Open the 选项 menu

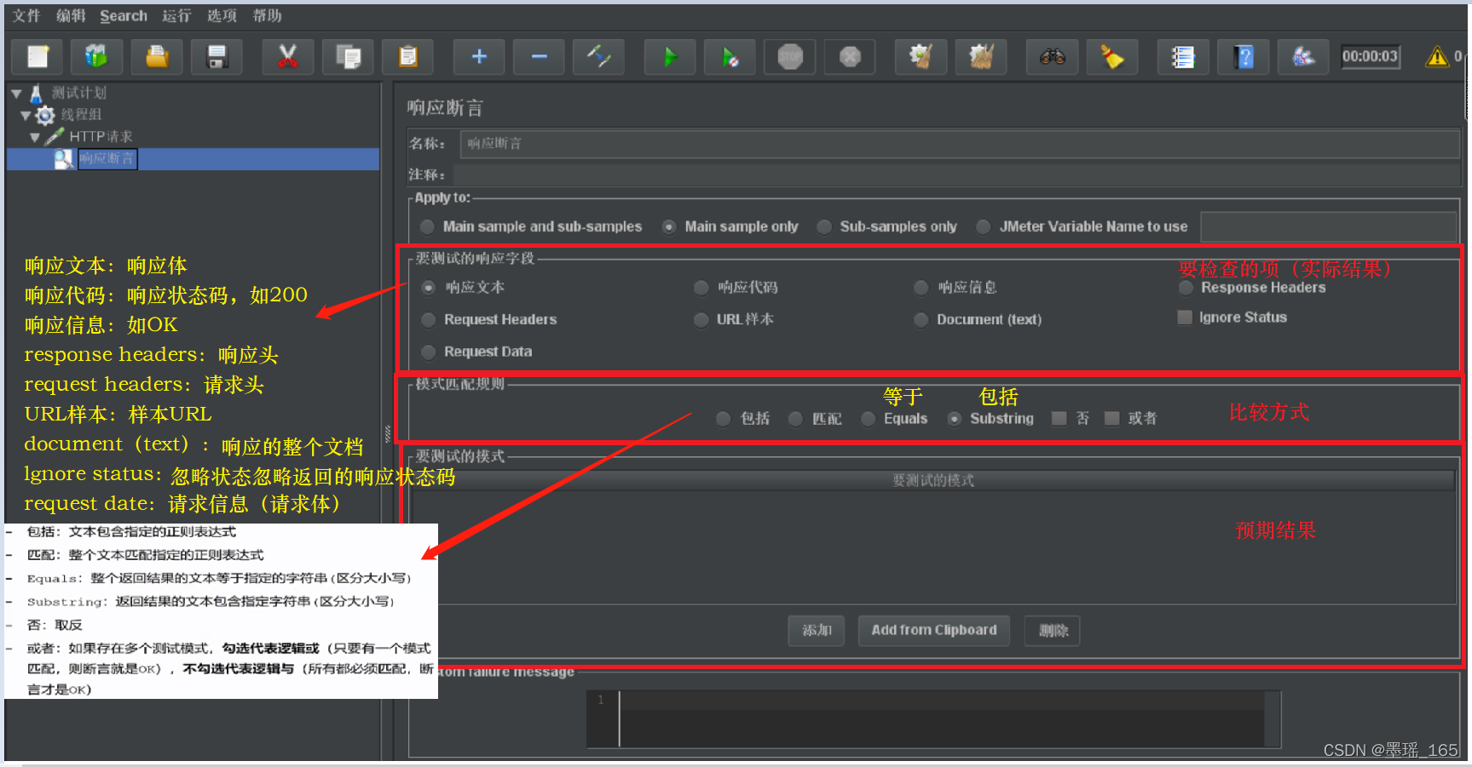tap(222, 15)
